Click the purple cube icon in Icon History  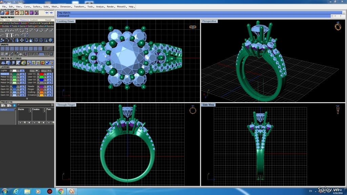(32, 13)
